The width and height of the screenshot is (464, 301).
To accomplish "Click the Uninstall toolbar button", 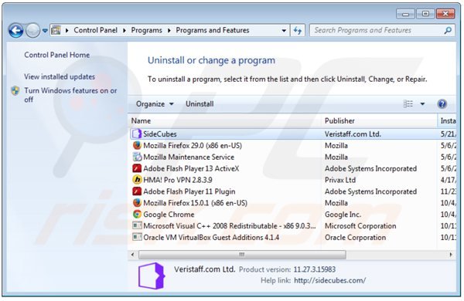I will click(200, 104).
